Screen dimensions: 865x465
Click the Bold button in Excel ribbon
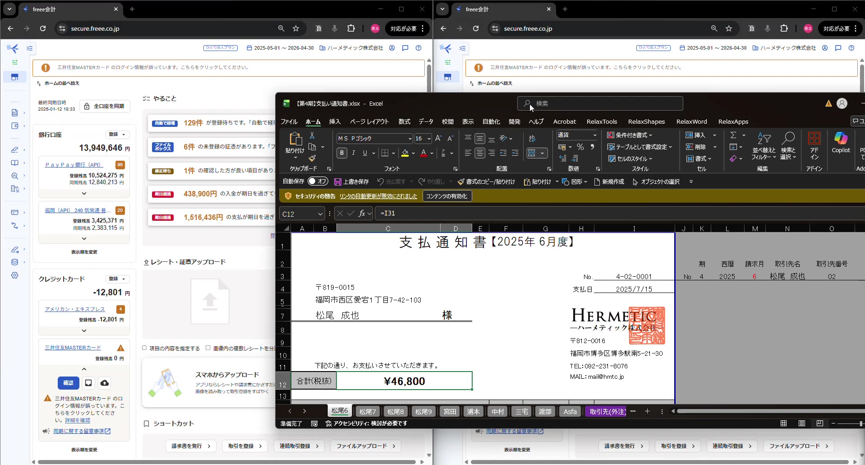coord(341,153)
